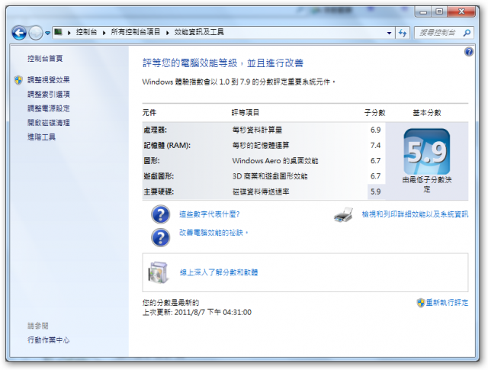Viewport: 488px width, 370px height.
Task: Click the 基本分數 column header
Action: tap(427, 113)
